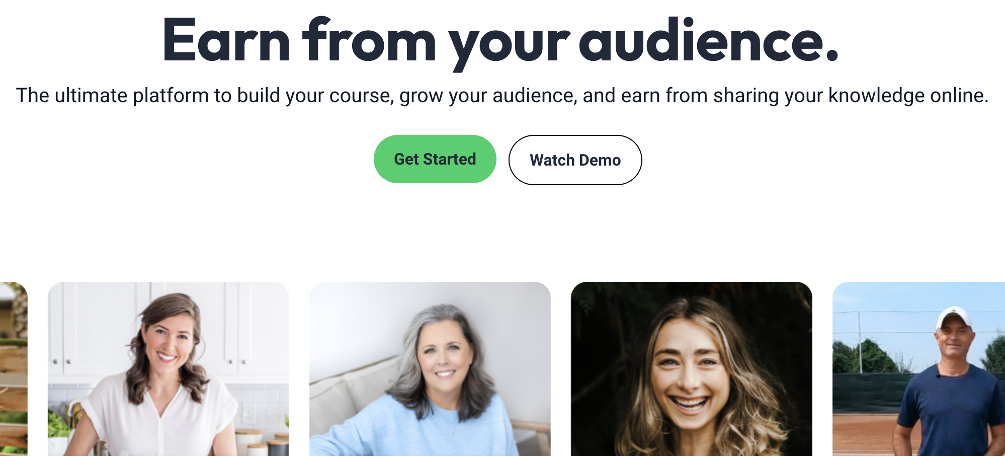Click the partially visible leftmost image card

tap(14, 369)
